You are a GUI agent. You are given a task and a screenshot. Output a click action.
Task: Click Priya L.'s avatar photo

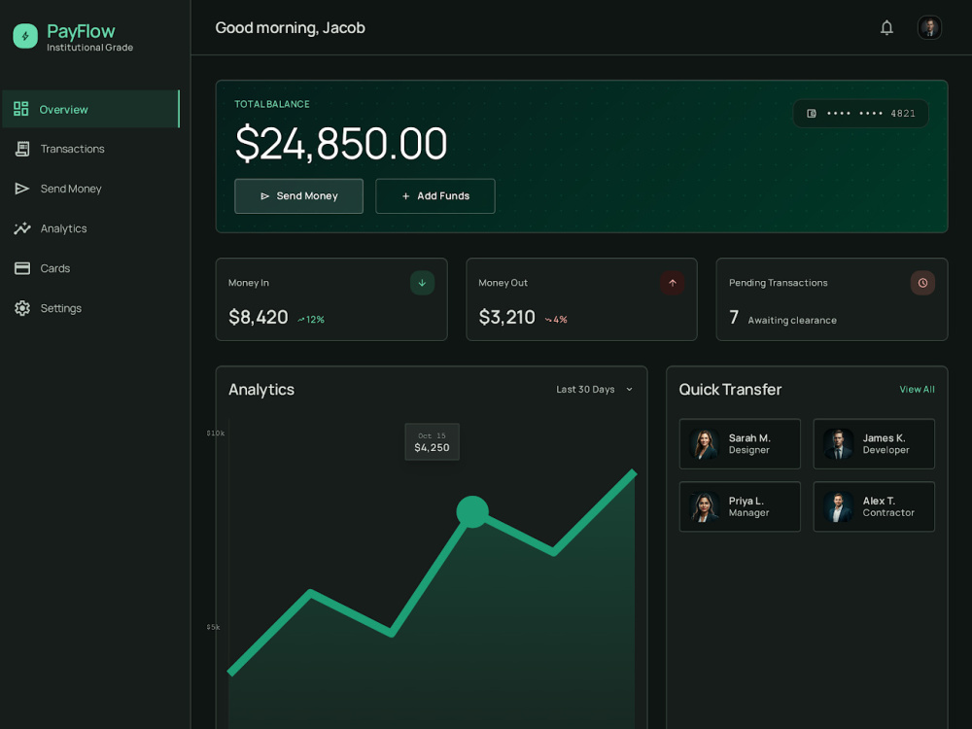coord(704,506)
